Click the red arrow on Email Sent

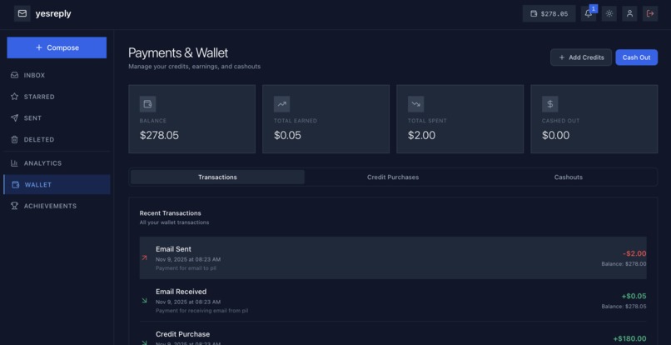144,258
